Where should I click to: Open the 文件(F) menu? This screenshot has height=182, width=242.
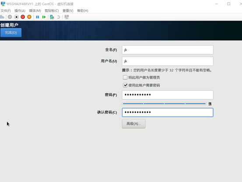click(x=6, y=10)
